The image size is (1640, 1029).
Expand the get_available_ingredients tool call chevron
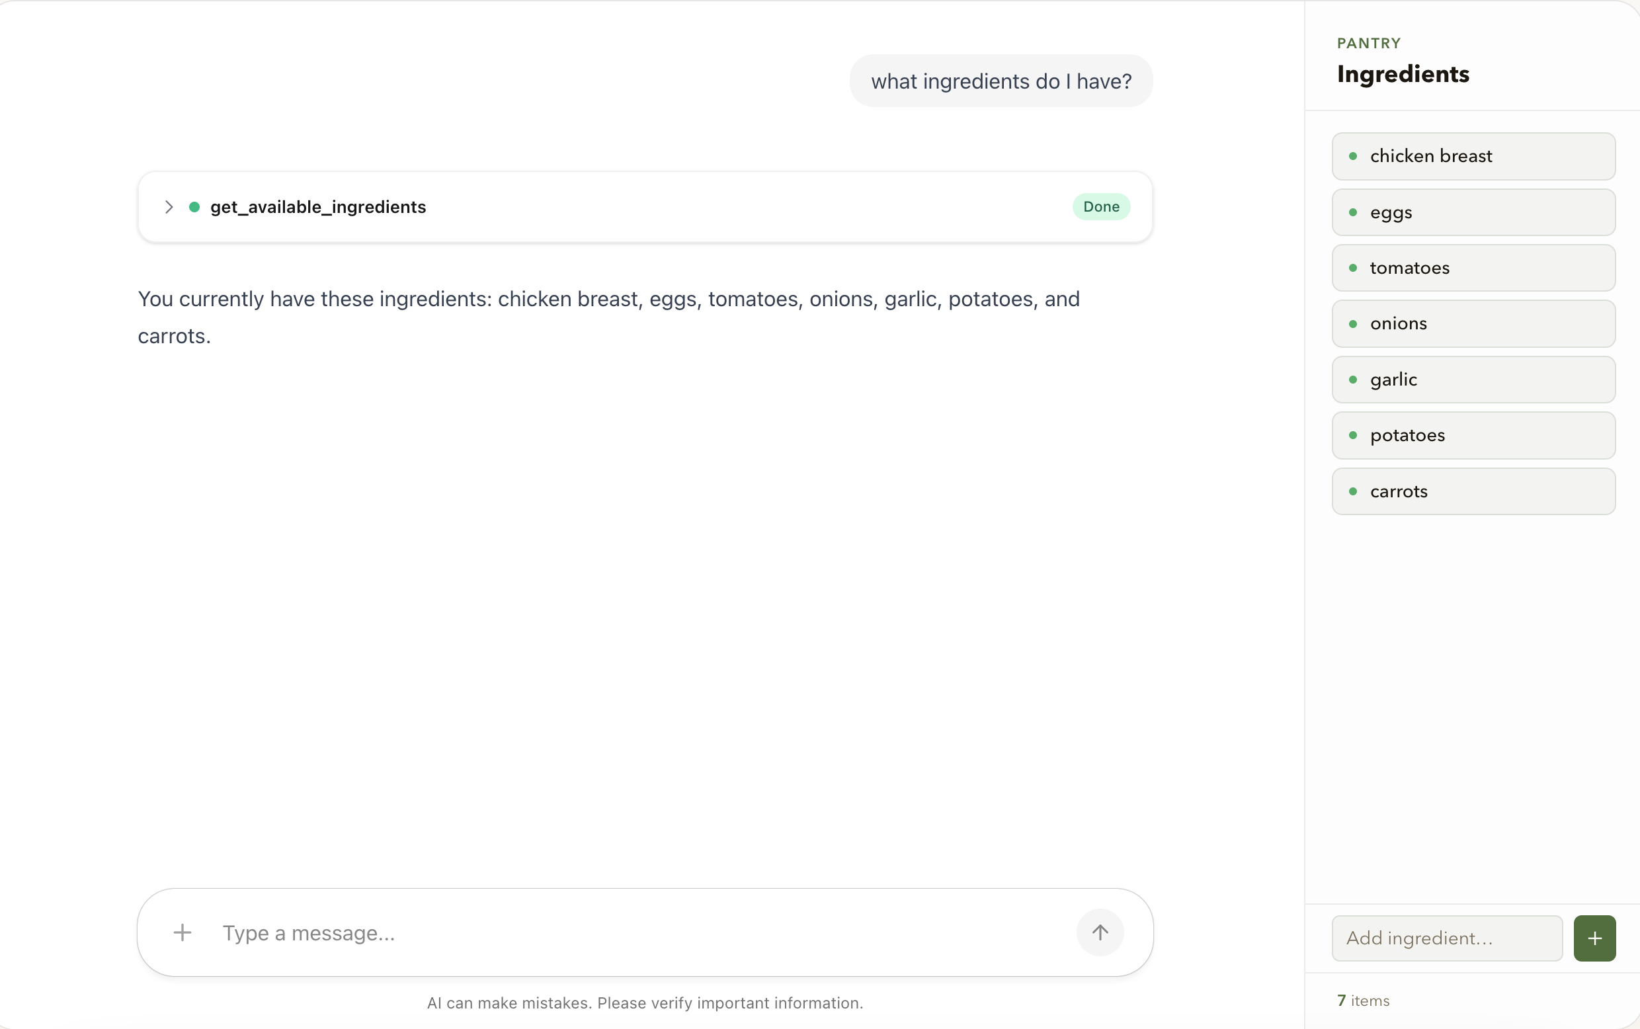point(169,207)
